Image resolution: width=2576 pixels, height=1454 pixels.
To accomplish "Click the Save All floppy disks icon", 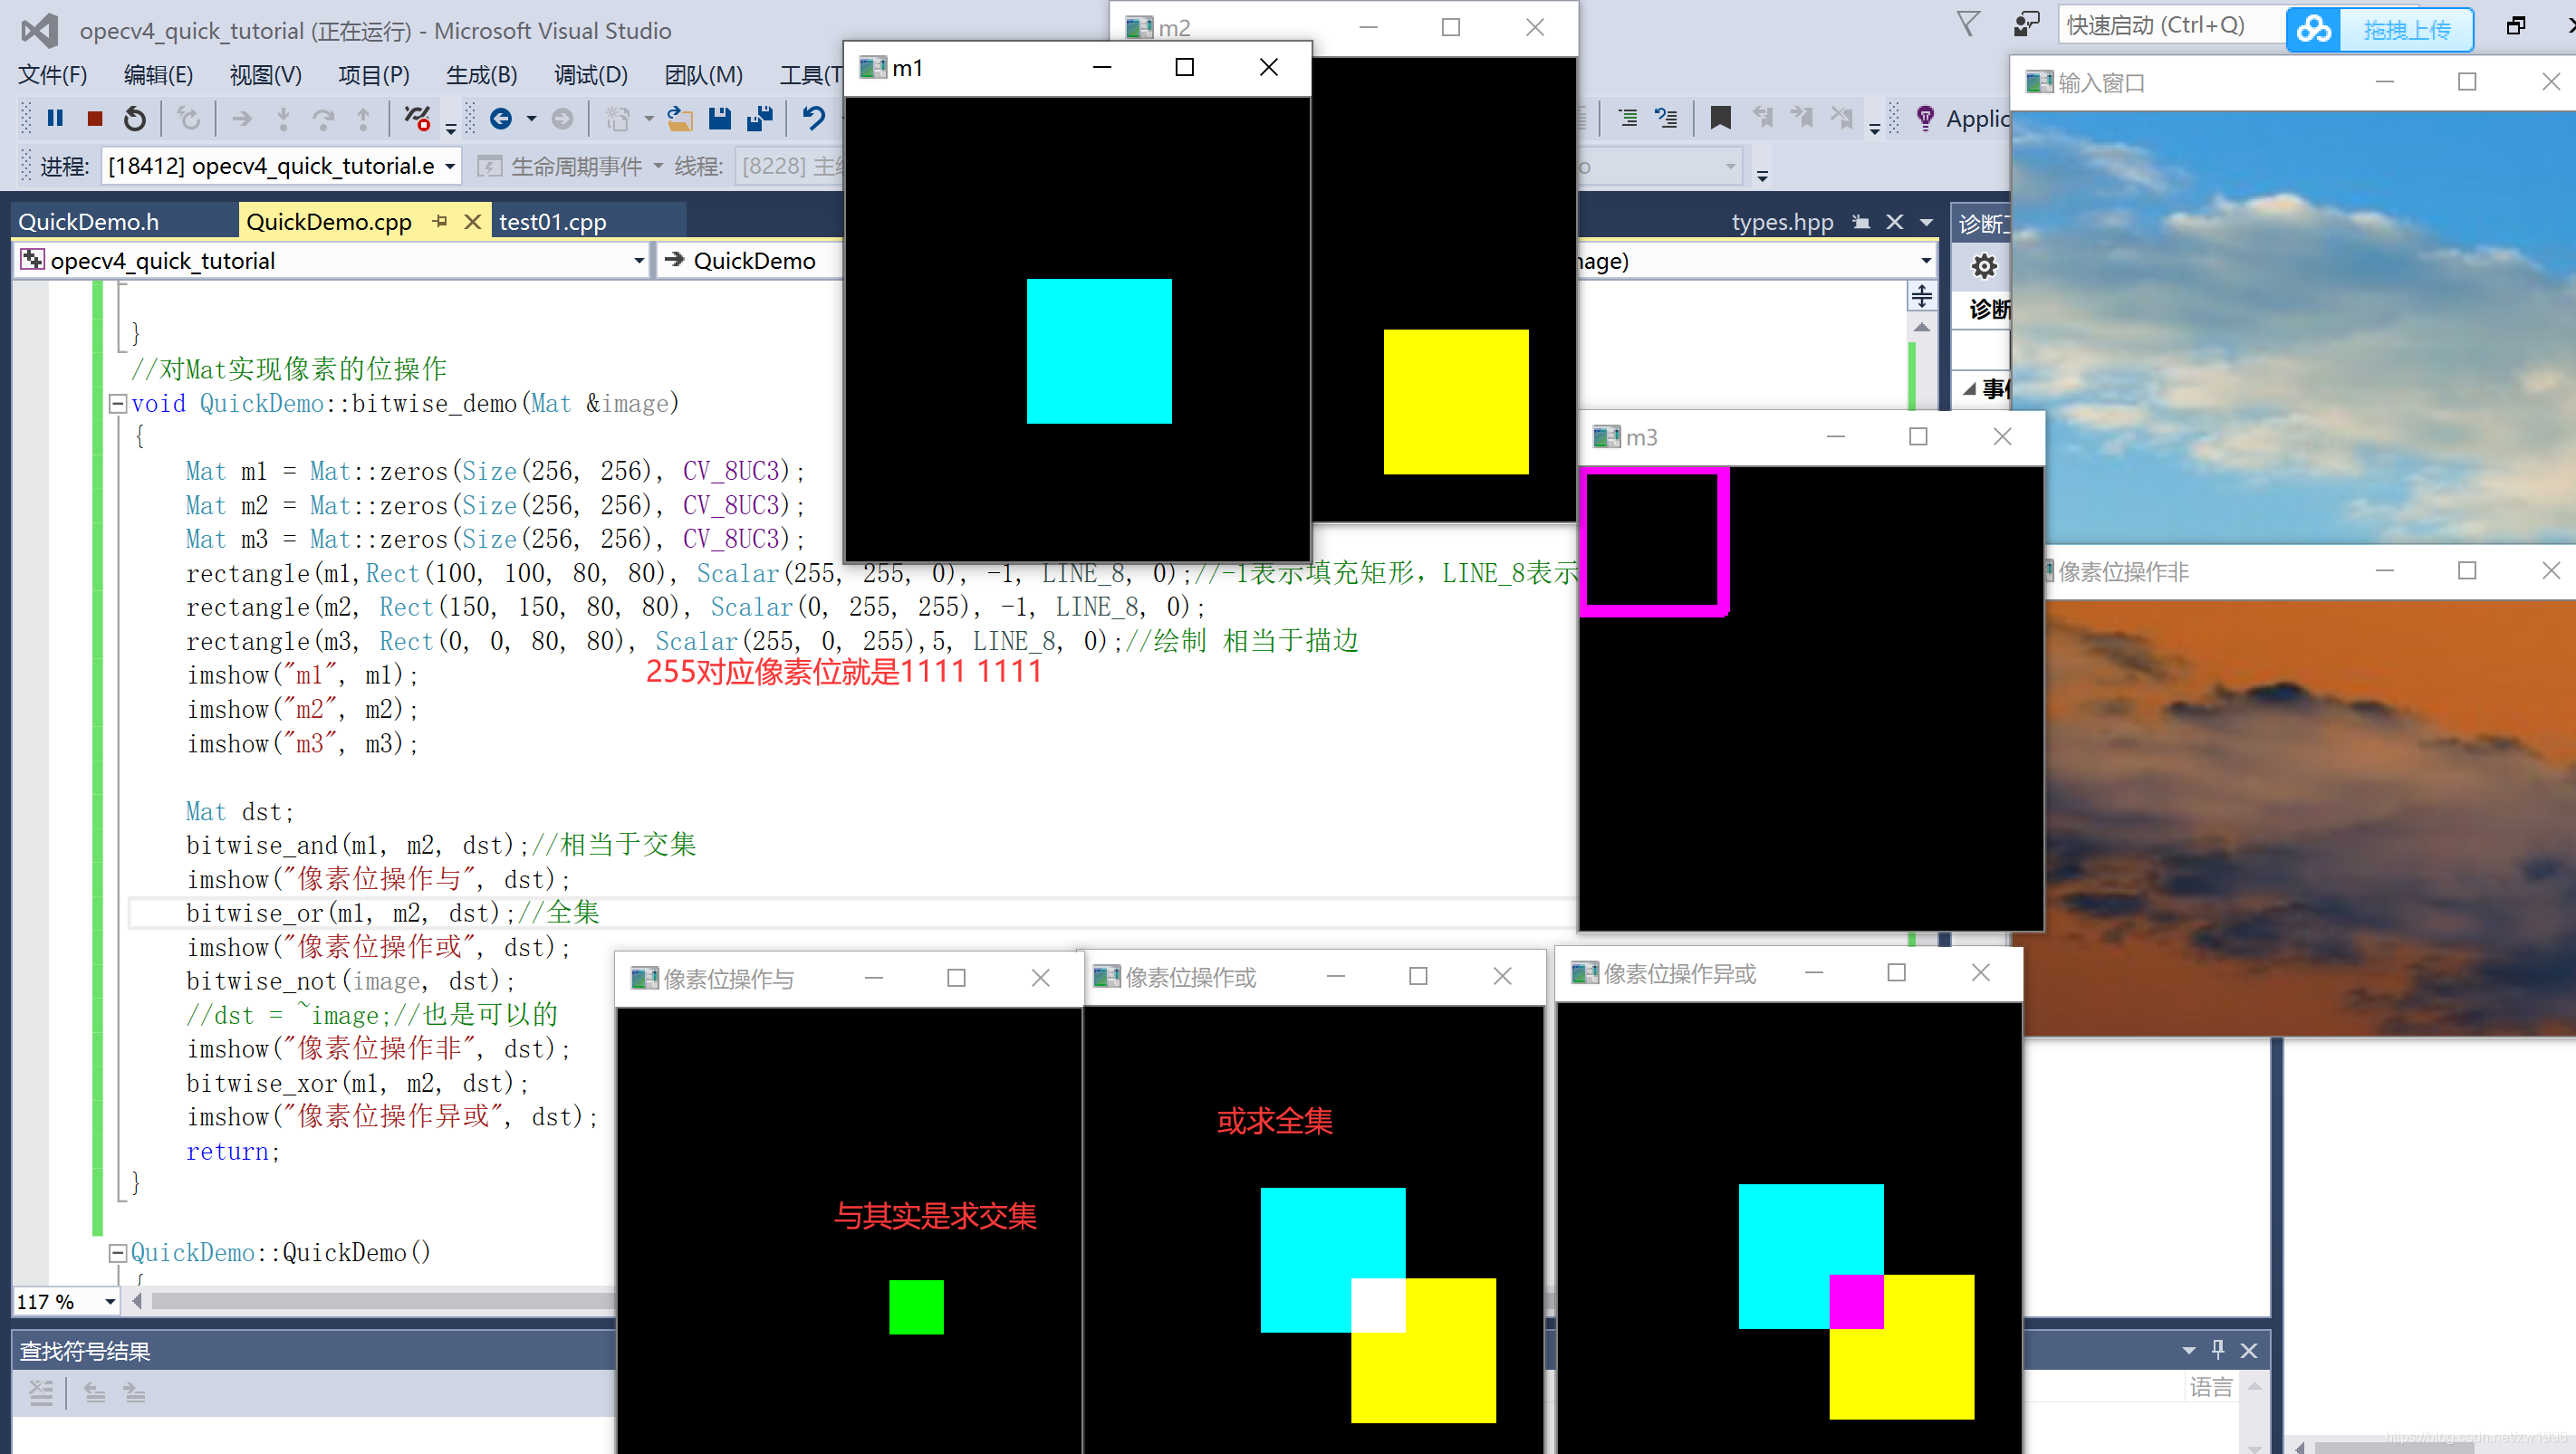I will point(760,119).
